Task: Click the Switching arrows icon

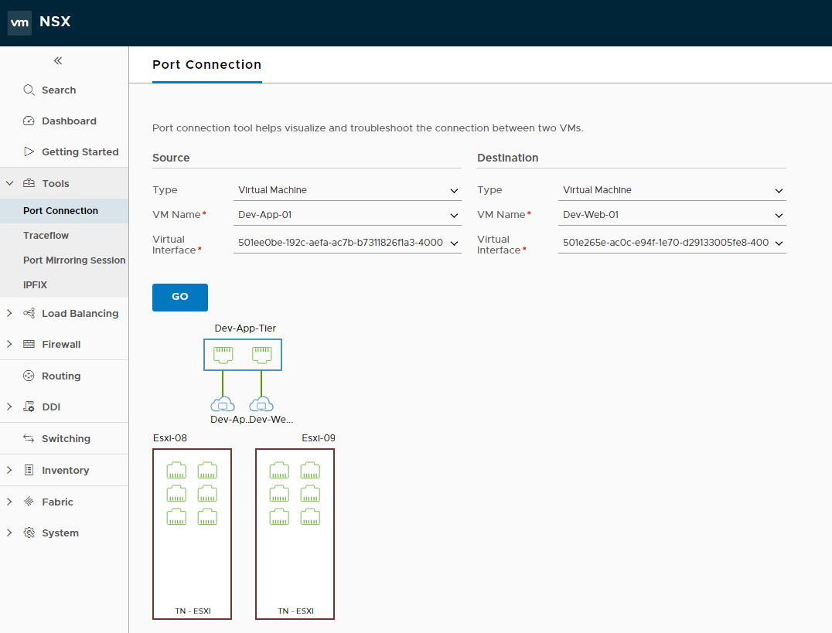Action: point(29,439)
